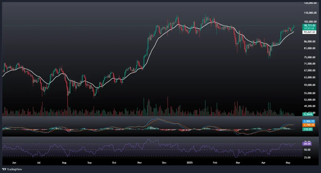Click the white 93,641.63 moving average label
The image size is (321, 173).
click(x=309, y=32)
